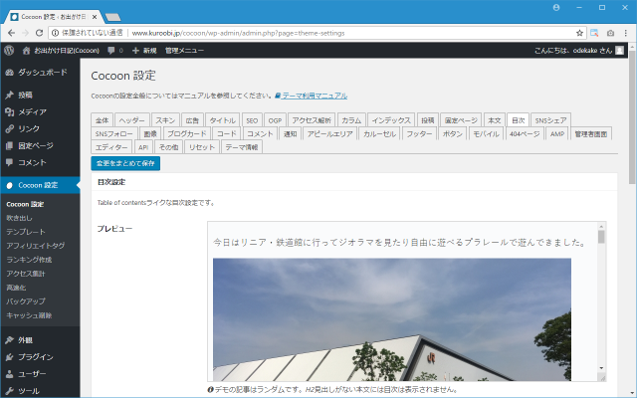The height and width of the screenshot is (398, 637).
Task: Click 変更をまとめて保存 button
Action: click(x=125, y=163)
